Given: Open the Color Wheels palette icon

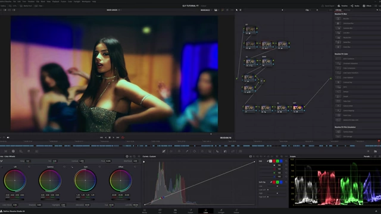Looking at the screenshot, I should (x=13, y=151).
